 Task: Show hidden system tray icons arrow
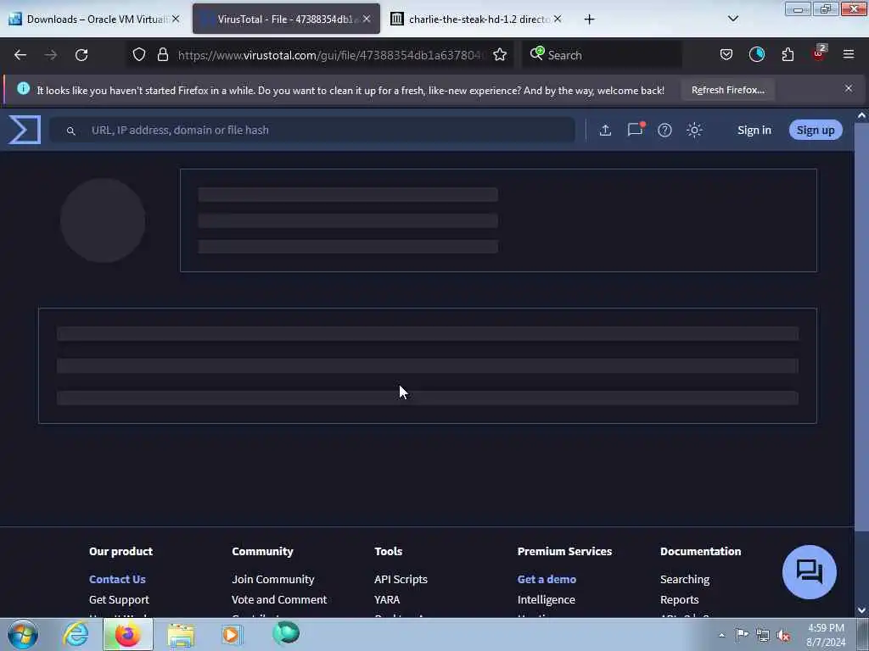[x=721, y=635]
